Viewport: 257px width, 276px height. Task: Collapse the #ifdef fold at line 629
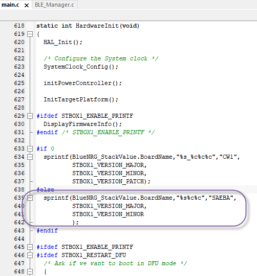pos(30,116)
